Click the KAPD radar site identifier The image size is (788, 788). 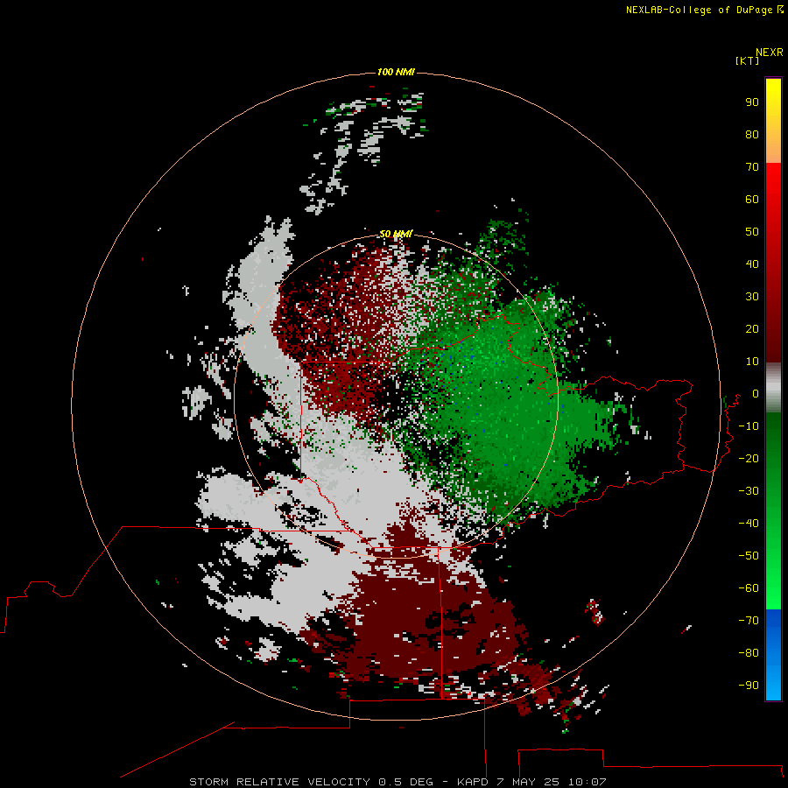click(473, 782)
